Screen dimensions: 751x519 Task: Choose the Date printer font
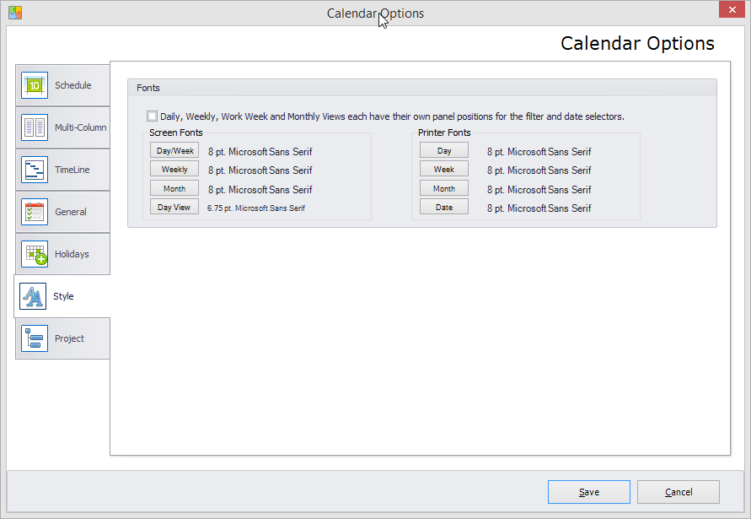coord(444,208)
